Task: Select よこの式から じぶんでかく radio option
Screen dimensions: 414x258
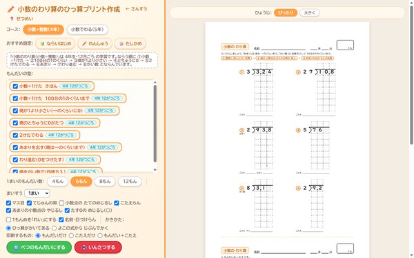Action: click(x=54, y=228)
